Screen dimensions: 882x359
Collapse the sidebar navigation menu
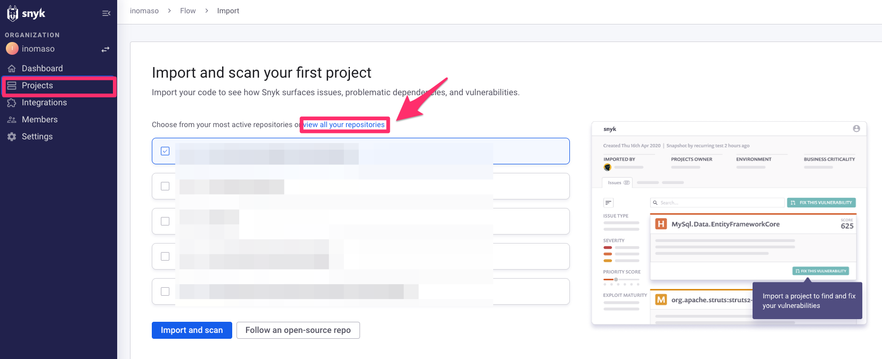pos(106,13)
